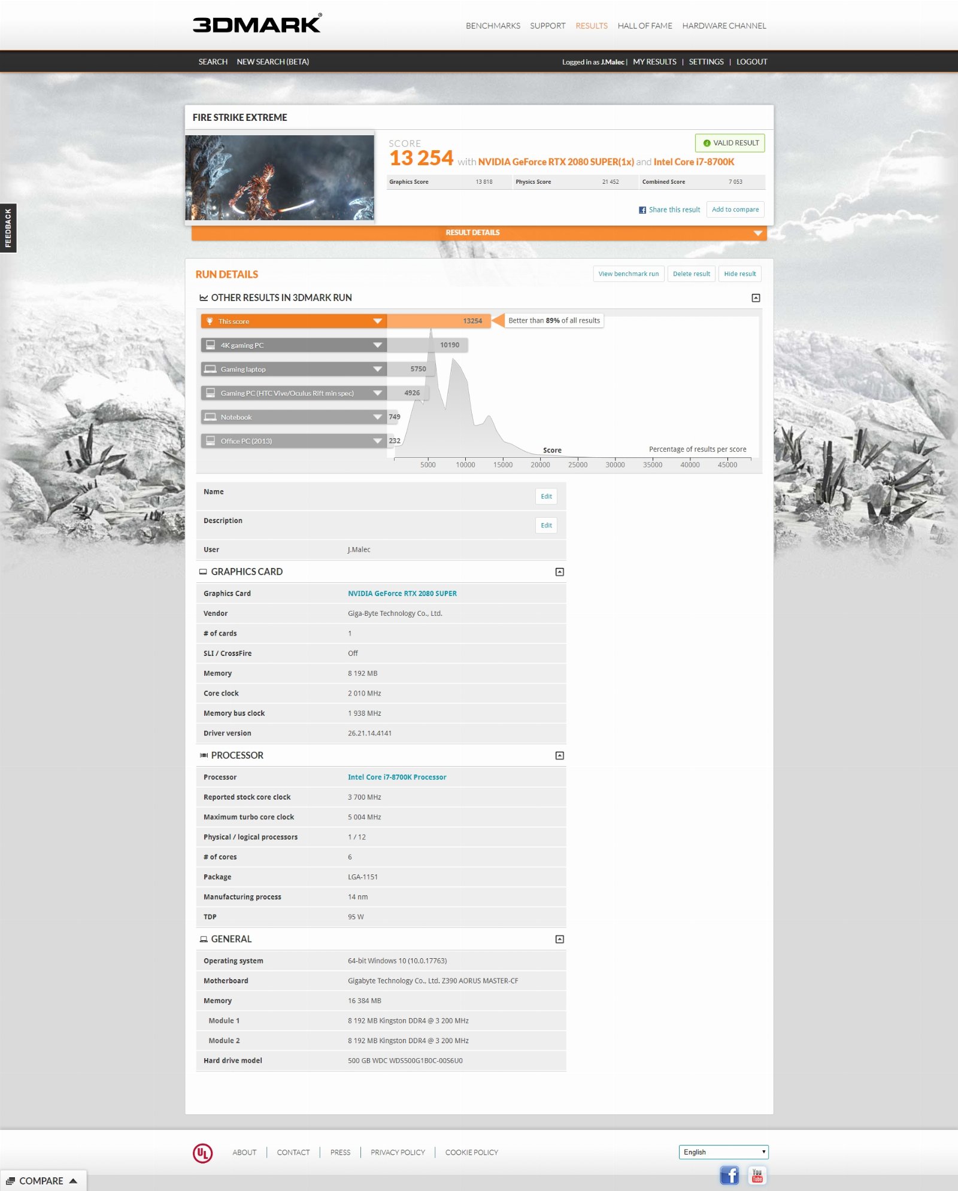
Task: Click the General section laptop icon
Action: point(204,939)
